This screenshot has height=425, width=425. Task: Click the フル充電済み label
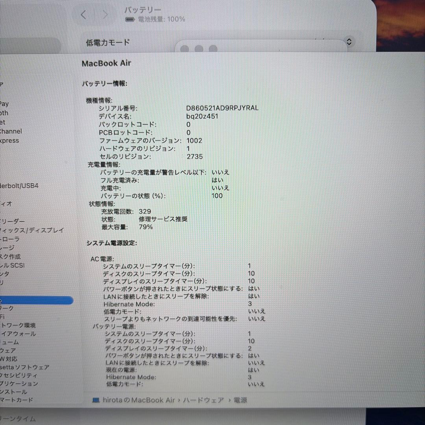[x=120, y=180]
